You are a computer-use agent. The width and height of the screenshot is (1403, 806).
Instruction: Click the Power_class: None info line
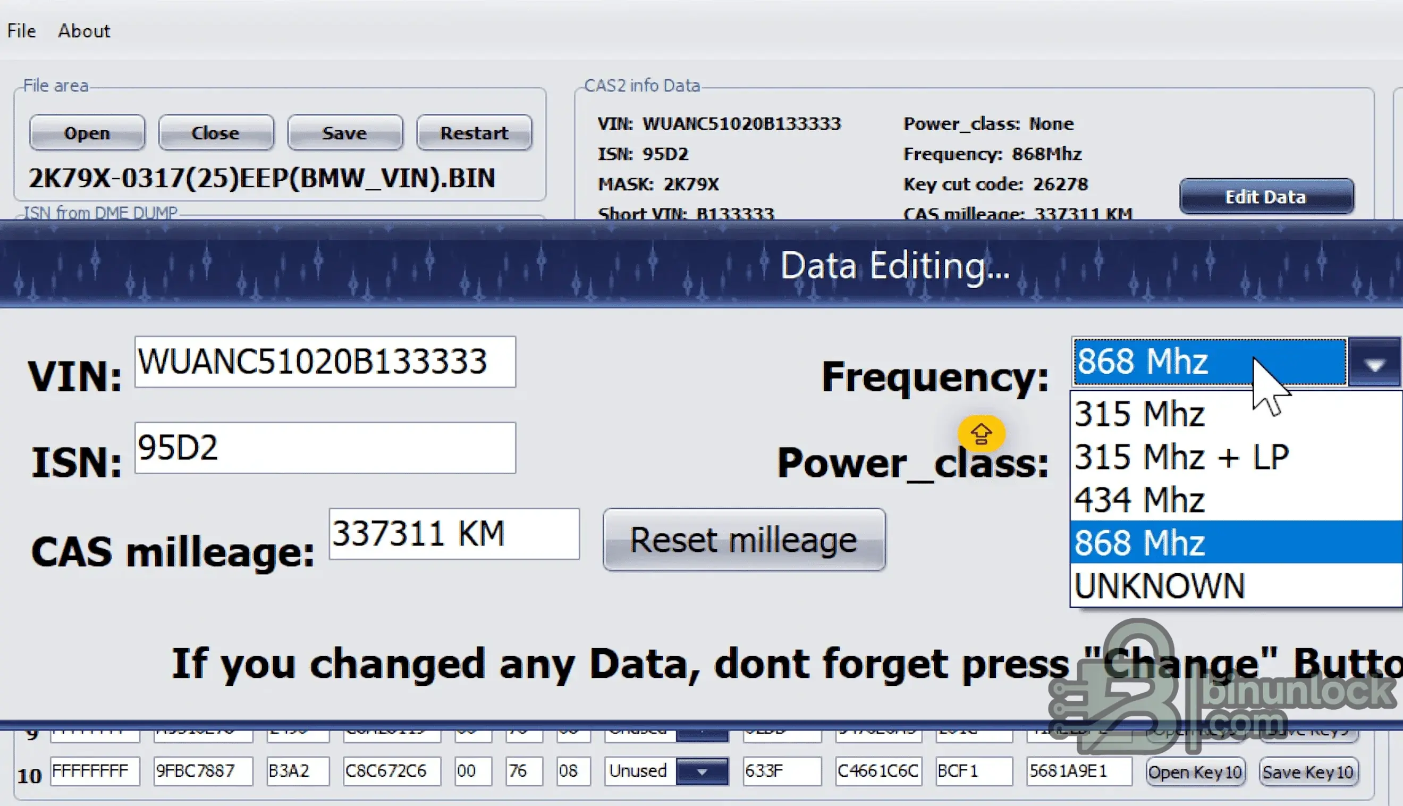pyautogui.click(x=988, y=123)
